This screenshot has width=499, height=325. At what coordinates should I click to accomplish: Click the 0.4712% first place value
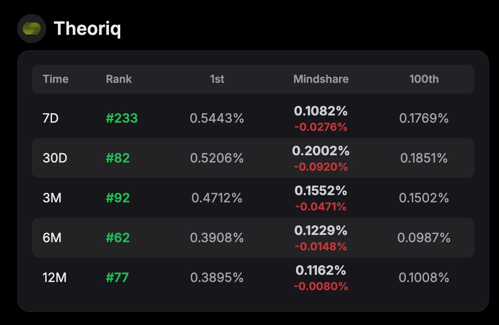click(217, 198)
